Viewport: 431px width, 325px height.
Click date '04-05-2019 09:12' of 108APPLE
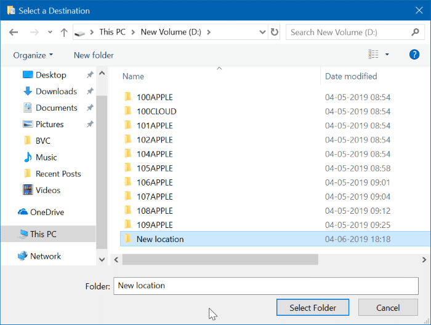tap(358, 211)
